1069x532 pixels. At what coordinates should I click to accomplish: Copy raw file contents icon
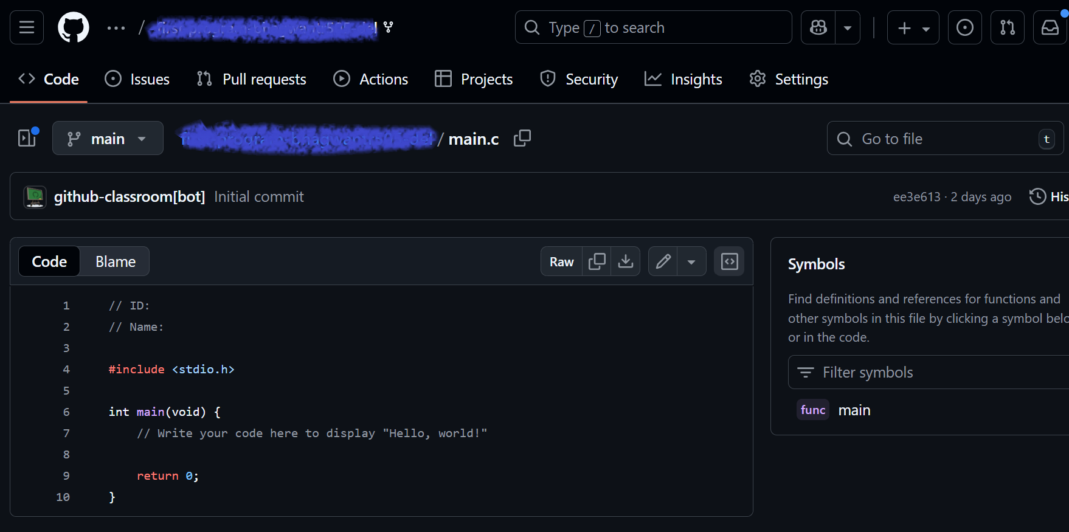pyautogui.click(x=597, y=261)
